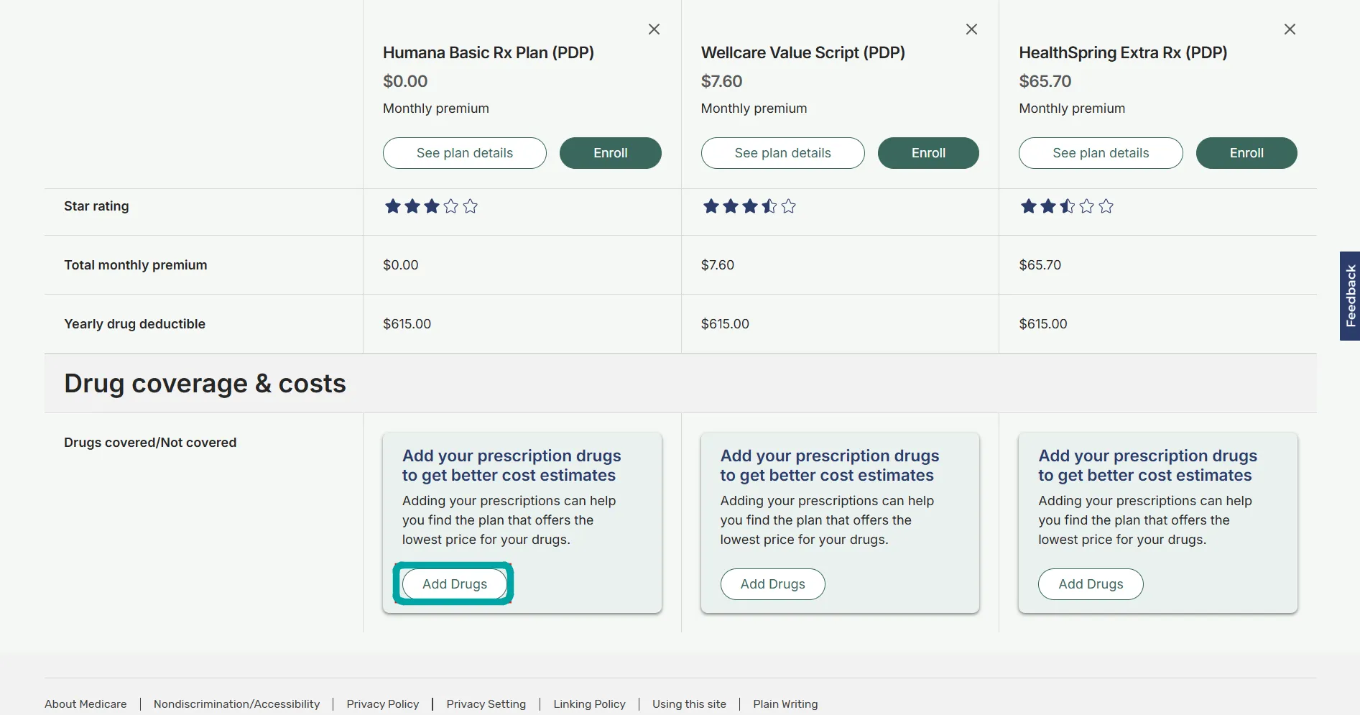Image resolution: width=1360 pixels, height=715 pixels.
Task: Click Star rating row label
Action: (96, 206)
